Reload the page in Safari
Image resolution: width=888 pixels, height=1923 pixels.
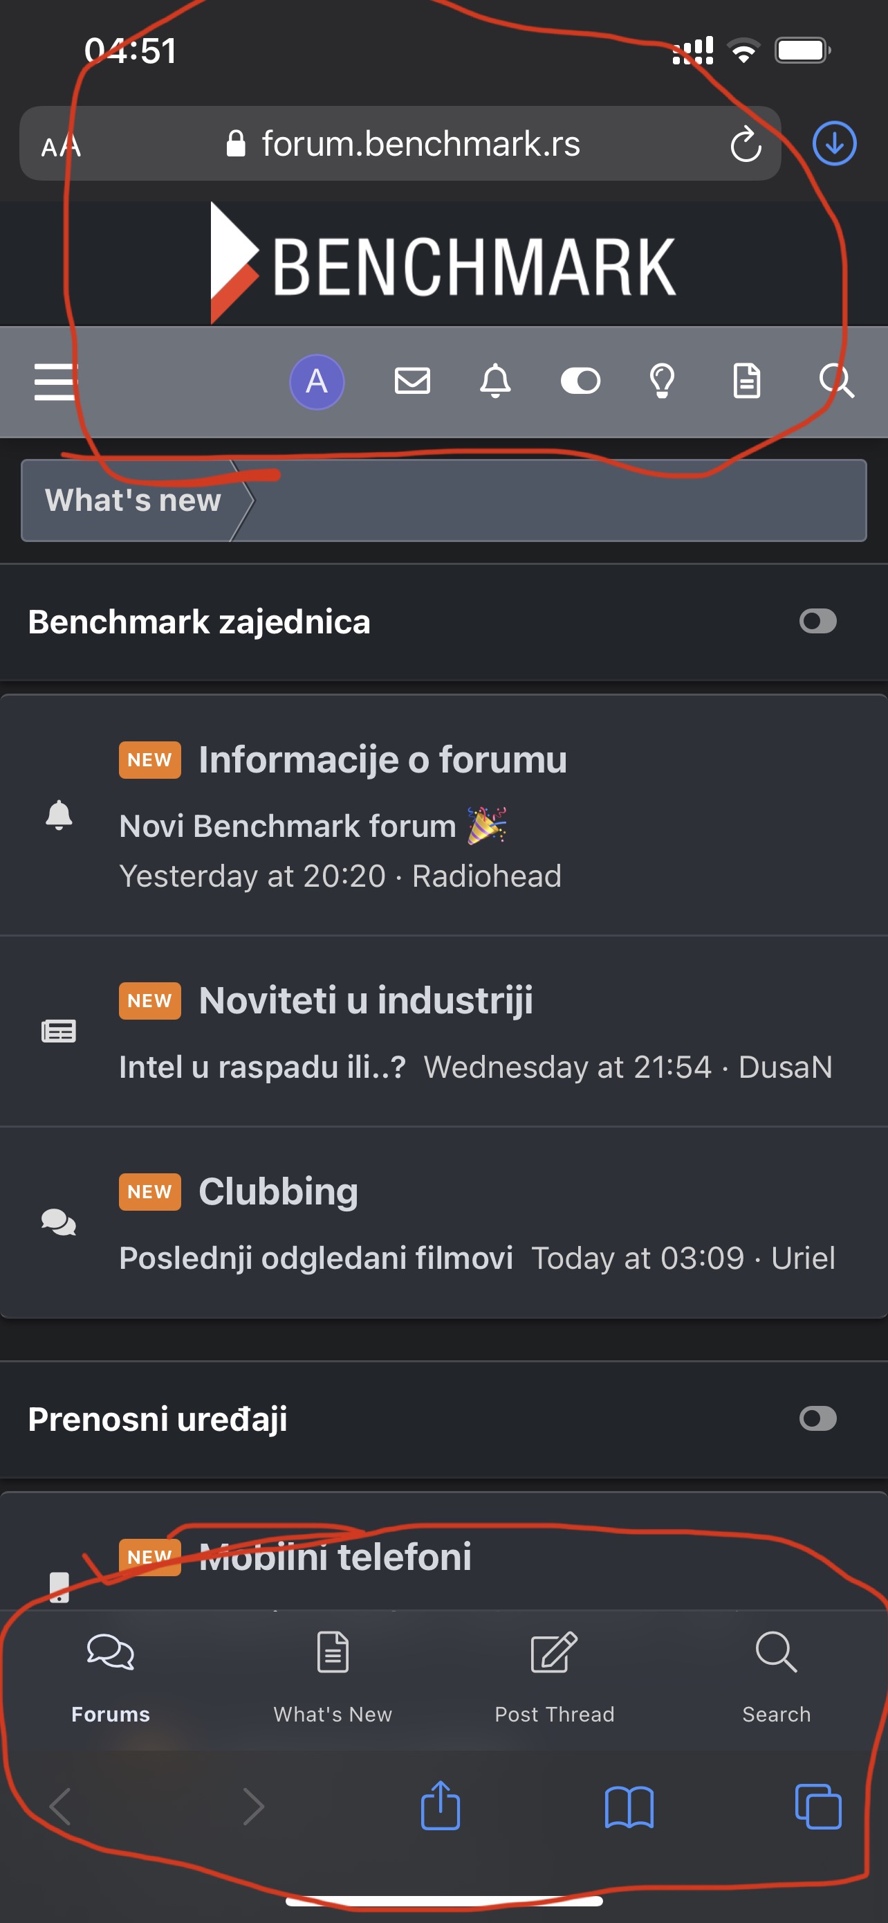(746, 145)
